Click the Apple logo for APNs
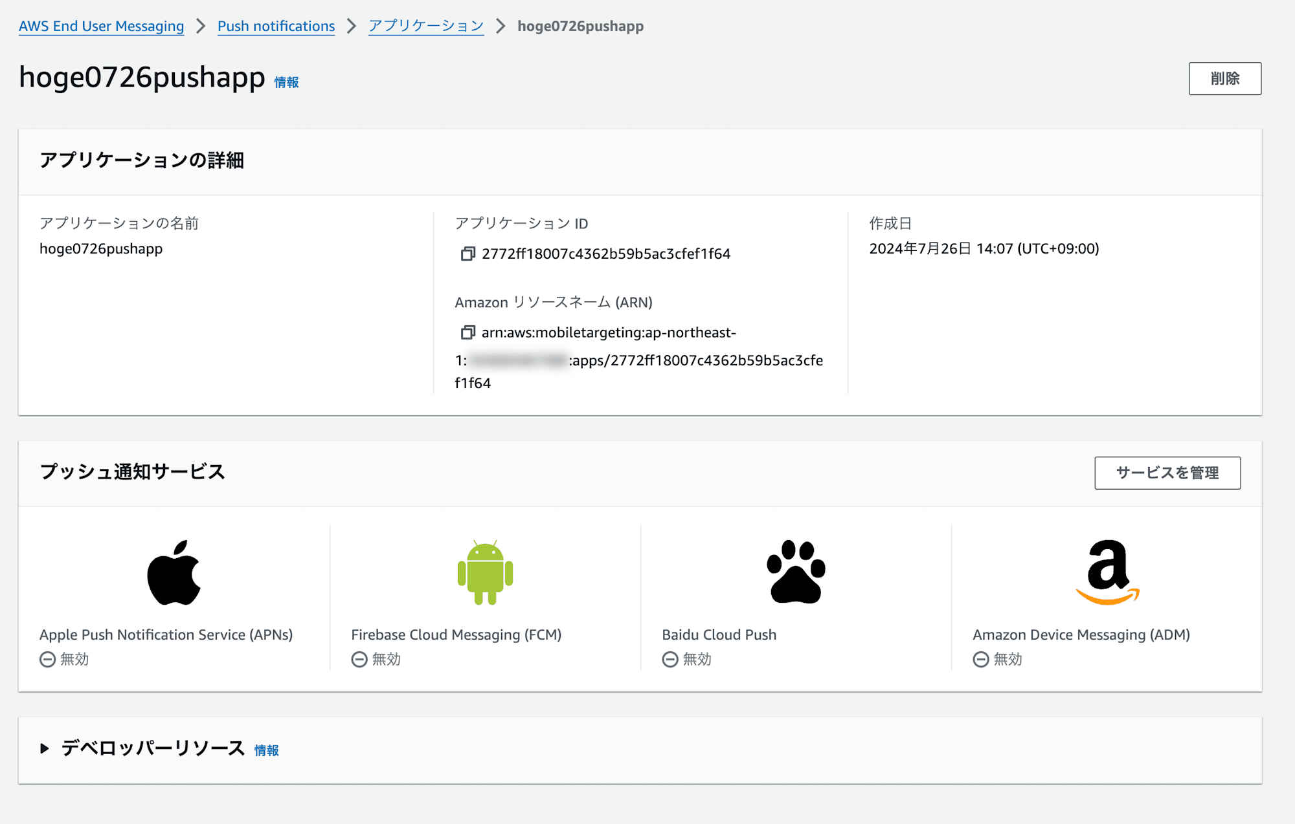The image size is (1295, 824). click(174, 572)
